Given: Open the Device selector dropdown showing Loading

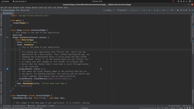Looking at the screenshot, I should (x=109, y=10).
